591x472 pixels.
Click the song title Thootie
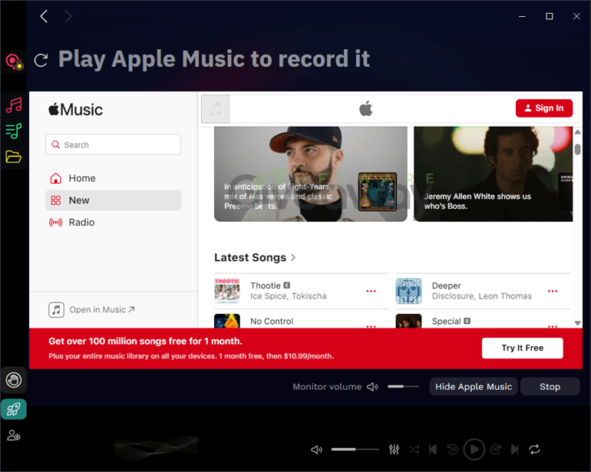point(266,286)
